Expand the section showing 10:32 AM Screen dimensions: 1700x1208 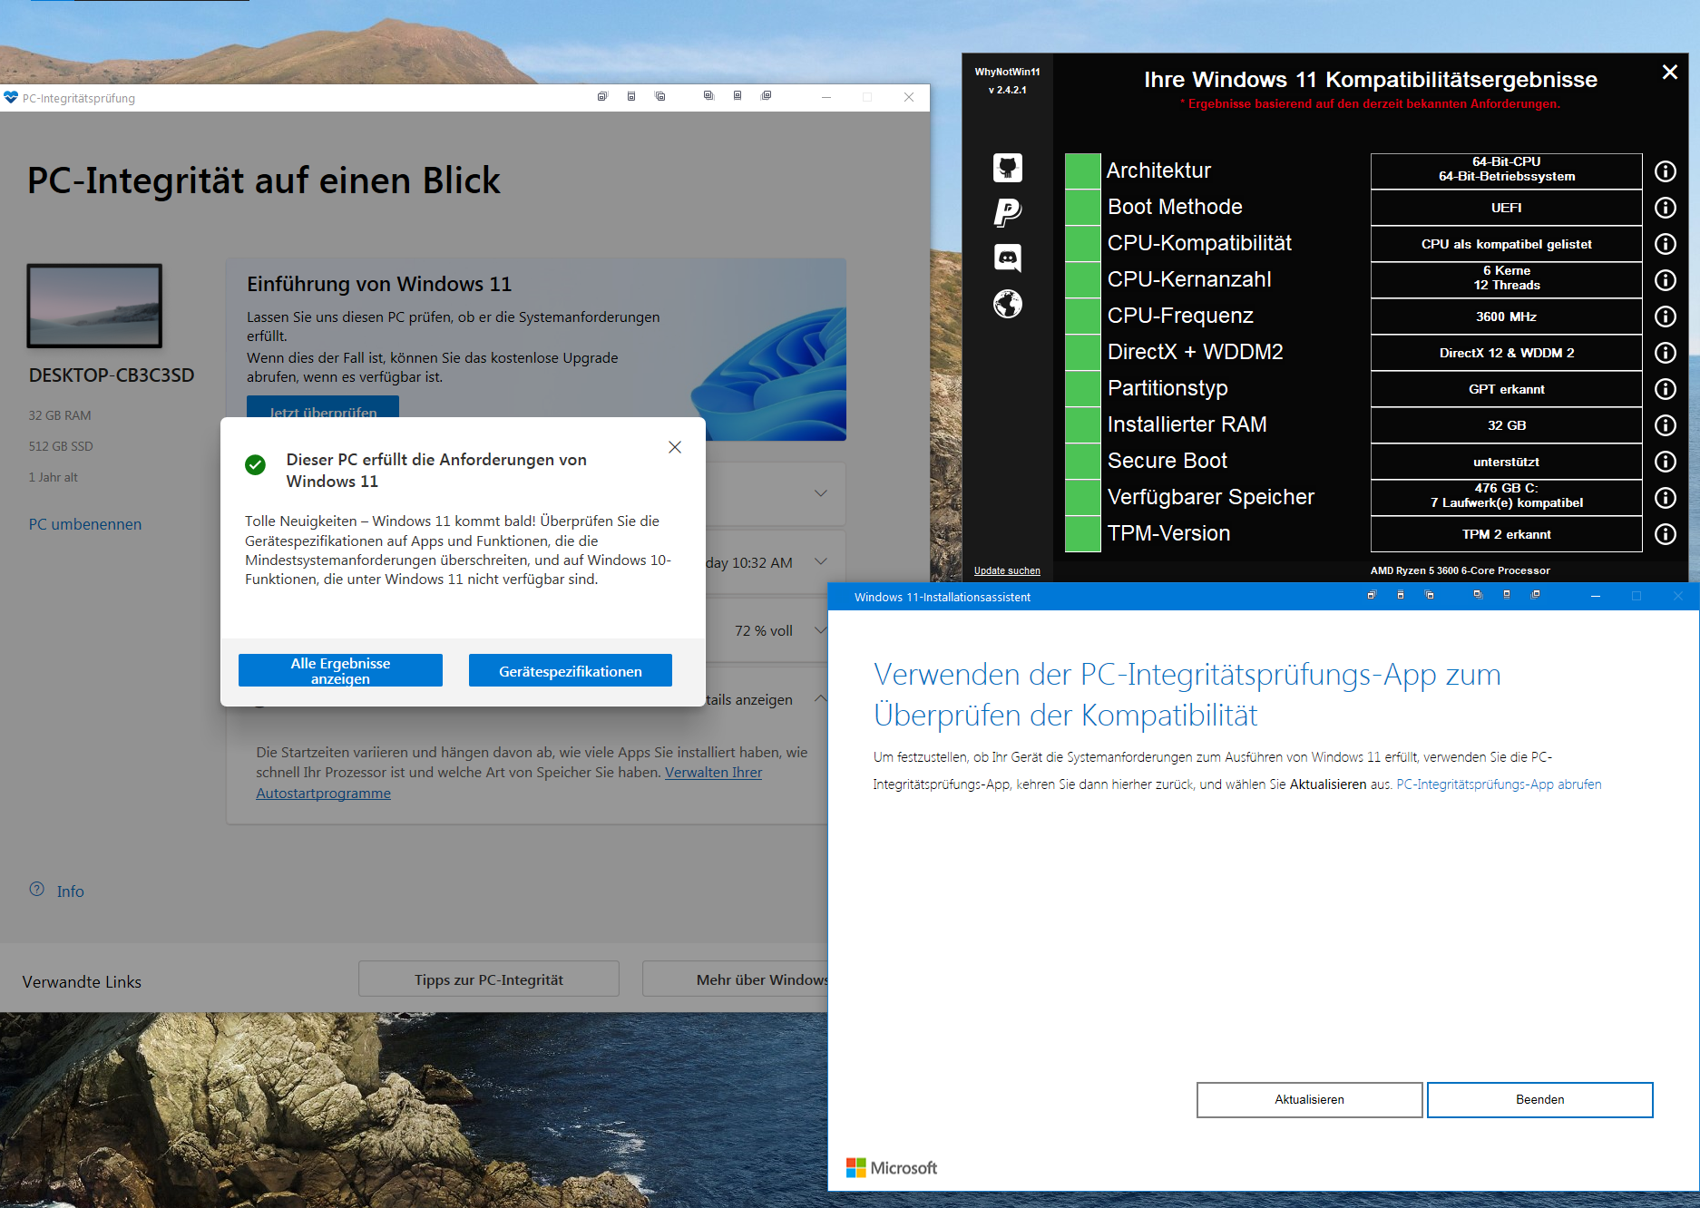pyautogui.click(x=821, y=562)
